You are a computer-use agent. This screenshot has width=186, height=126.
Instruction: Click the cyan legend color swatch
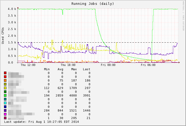click(5, 103)
